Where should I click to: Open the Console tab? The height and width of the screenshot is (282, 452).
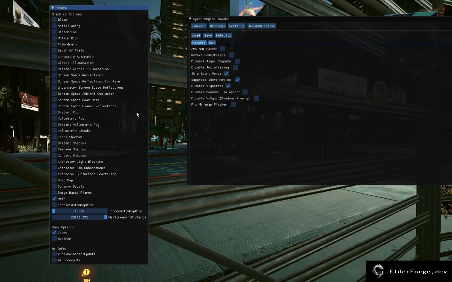tap(199, 26)
